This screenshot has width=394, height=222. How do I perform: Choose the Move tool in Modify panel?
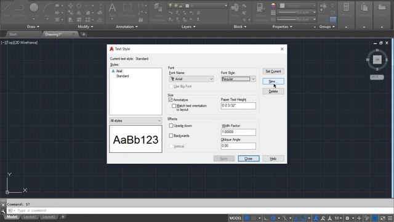(x=71, y=6)
